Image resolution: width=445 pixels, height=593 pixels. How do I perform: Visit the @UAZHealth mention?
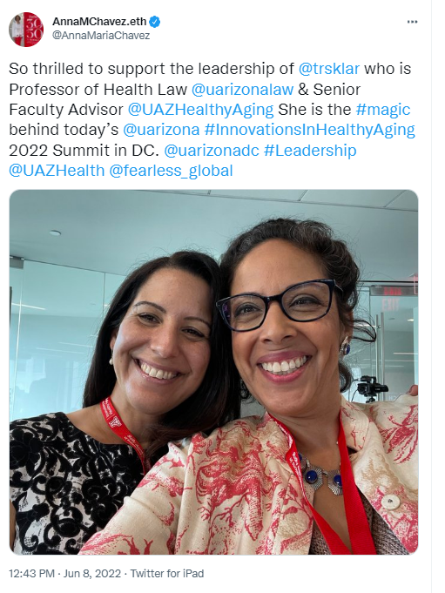pyautogui.click(x=57, y=171)
